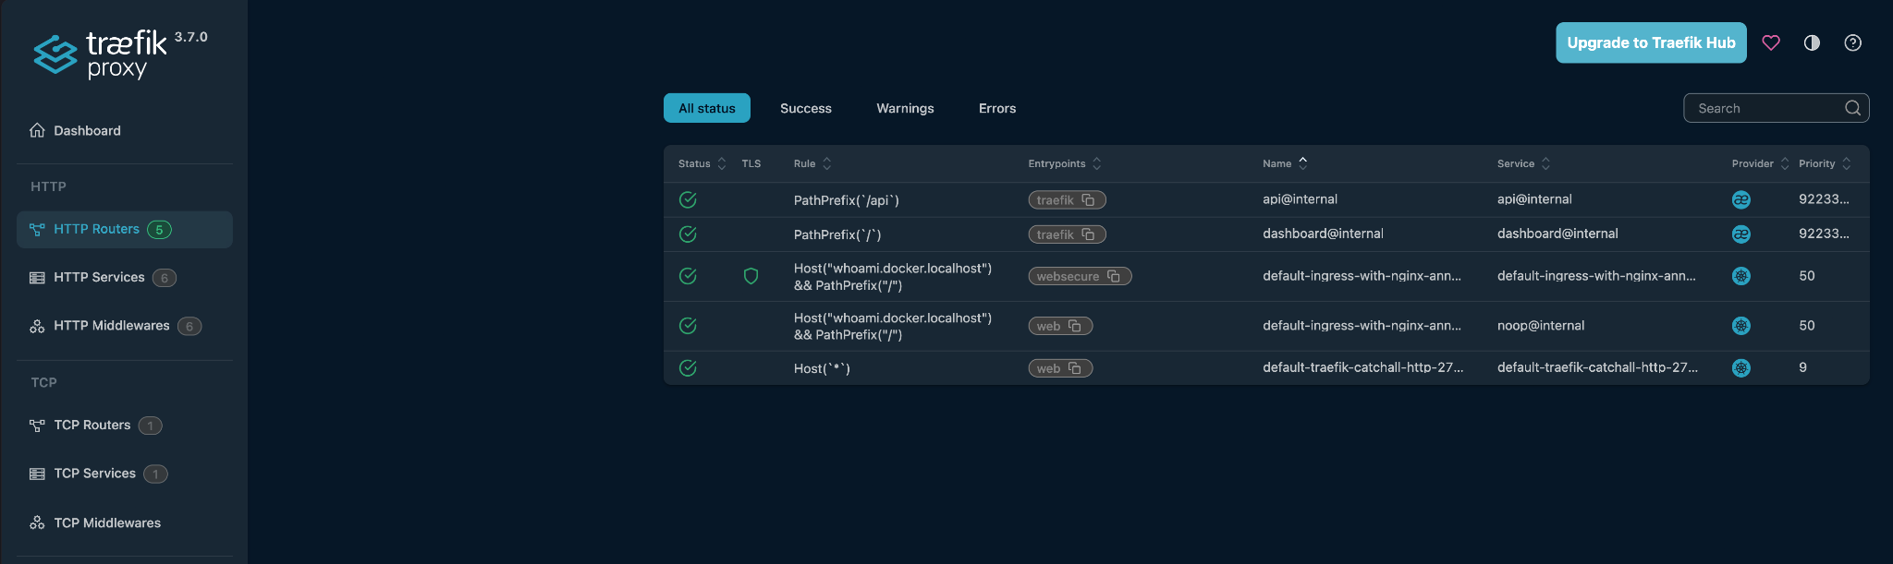Click the TCP Services sidebar icon
The width and height of the screenshot is (1893, 564).
(x=37, y=474)
